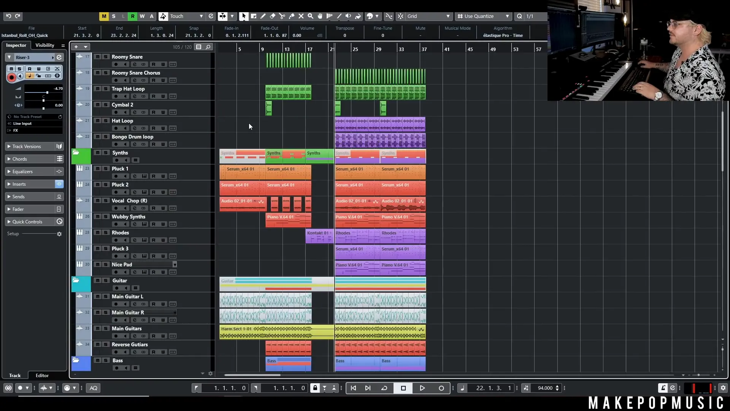The height and width of the screenshot is (411, 730).
Task: Select the Time Warp tool
Action: [330, 16]
